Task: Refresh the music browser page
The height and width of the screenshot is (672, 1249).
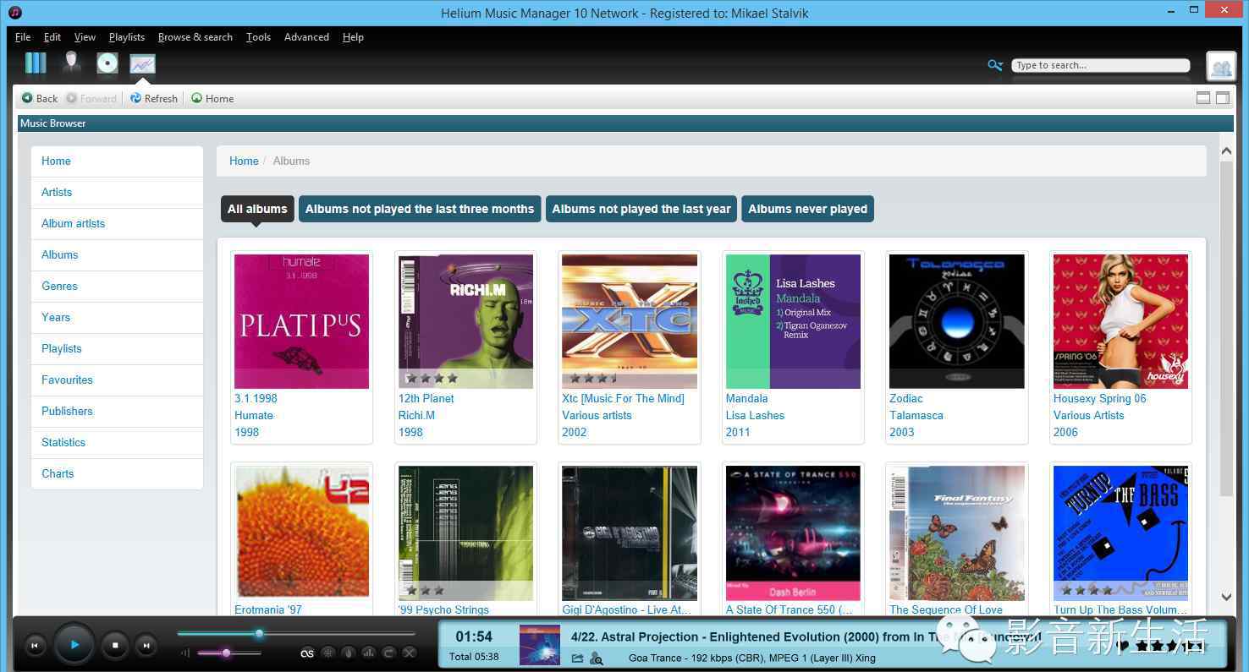Action: point(154,98)
